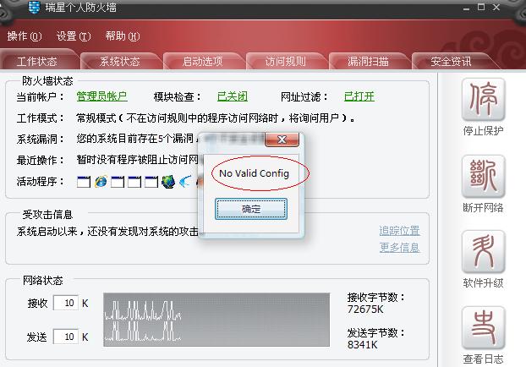Open the 设置(T) menu

pyautogui.click(x=74, y=36)
